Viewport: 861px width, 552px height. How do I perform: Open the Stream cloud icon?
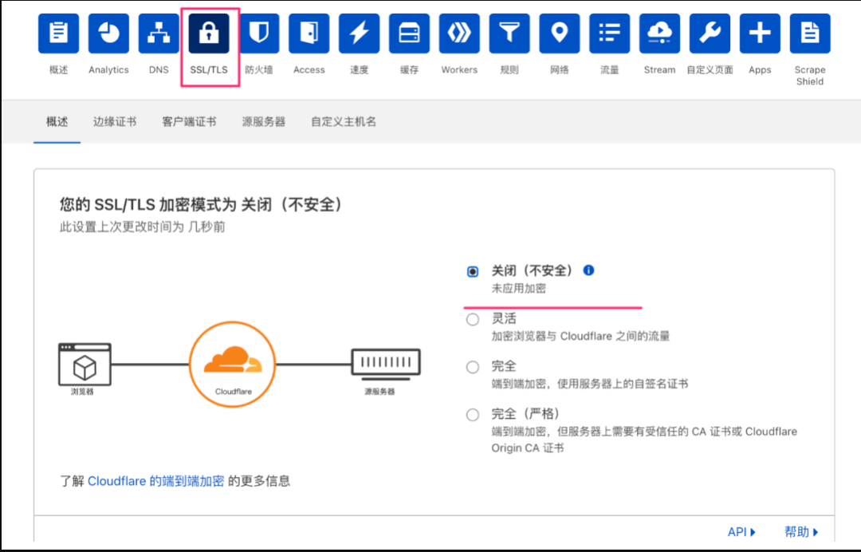(659, 34)
